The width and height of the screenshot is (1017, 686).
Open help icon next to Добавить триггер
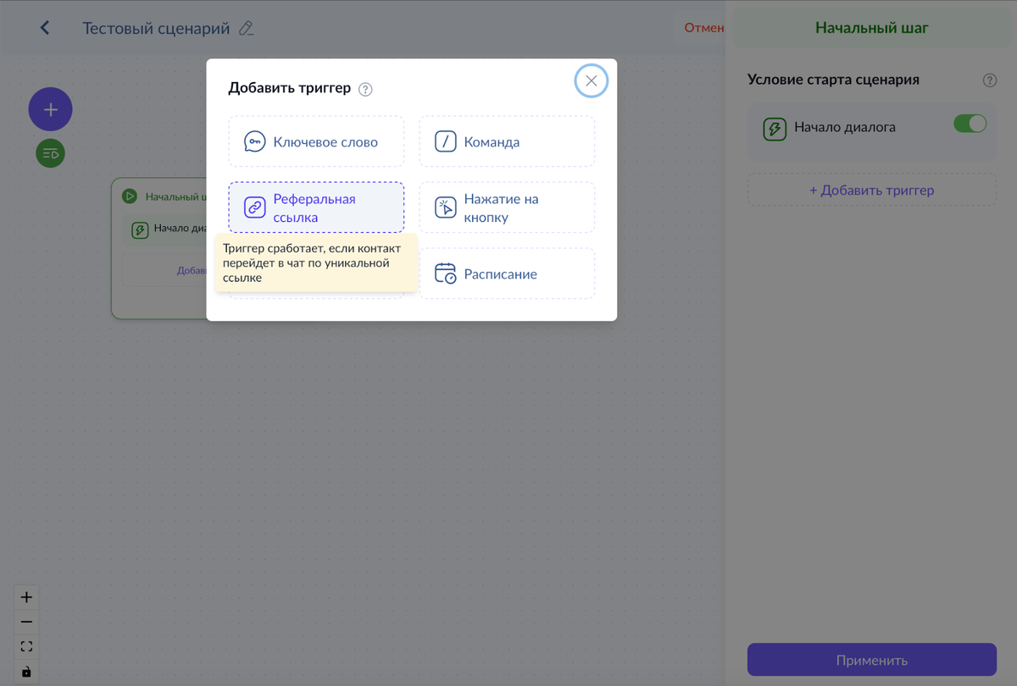click(365, 89)
